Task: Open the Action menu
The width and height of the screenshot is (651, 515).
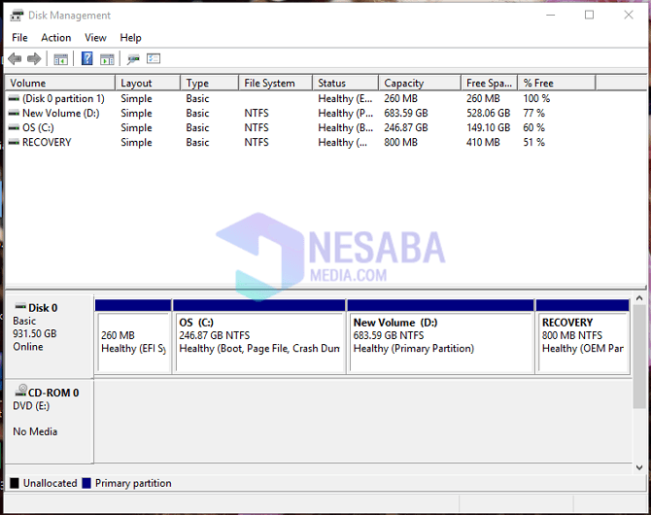Action: tap(55, 38)
